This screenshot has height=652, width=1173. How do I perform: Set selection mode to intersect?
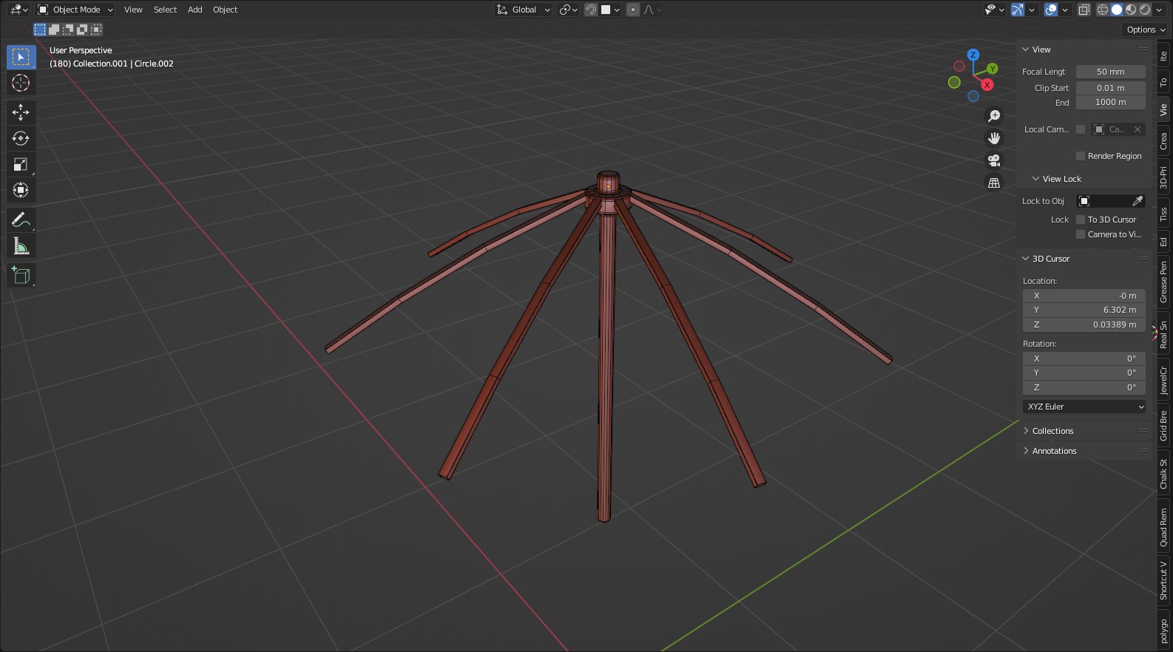(96, 30)
